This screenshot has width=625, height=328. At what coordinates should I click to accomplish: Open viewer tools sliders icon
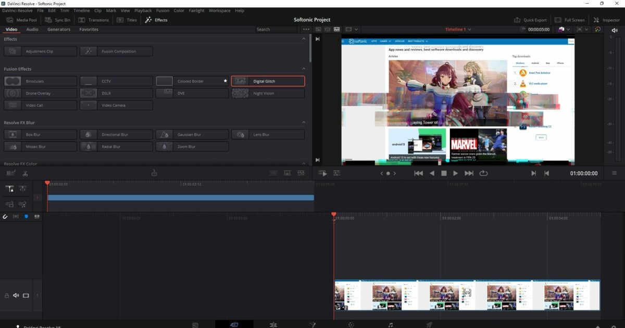(x=337, y=173)
